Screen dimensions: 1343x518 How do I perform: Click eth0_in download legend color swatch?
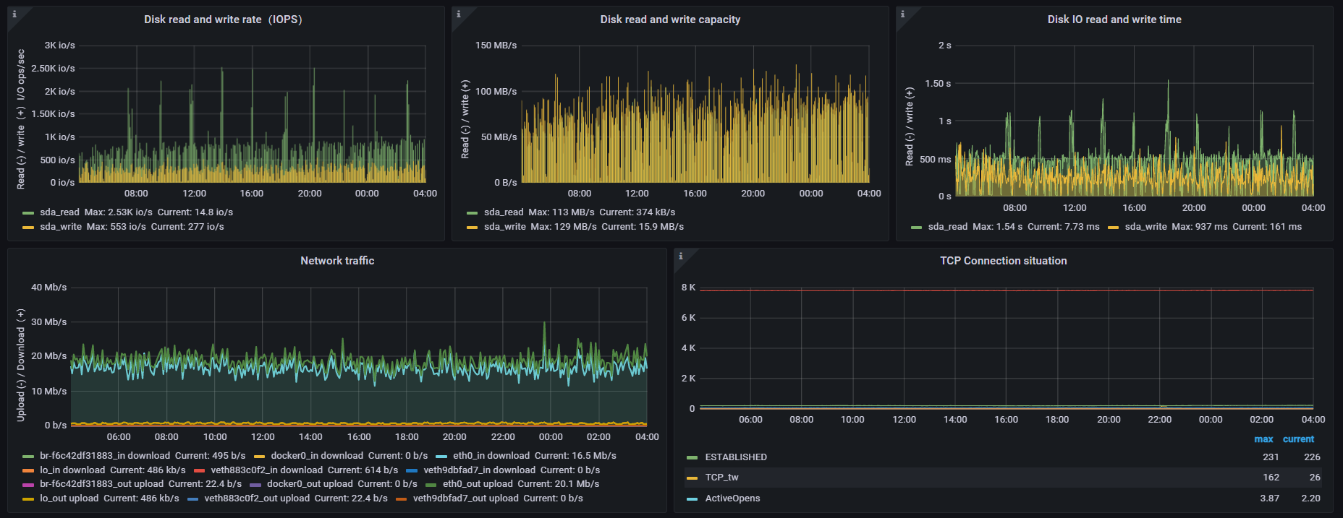tap(441, 457)
